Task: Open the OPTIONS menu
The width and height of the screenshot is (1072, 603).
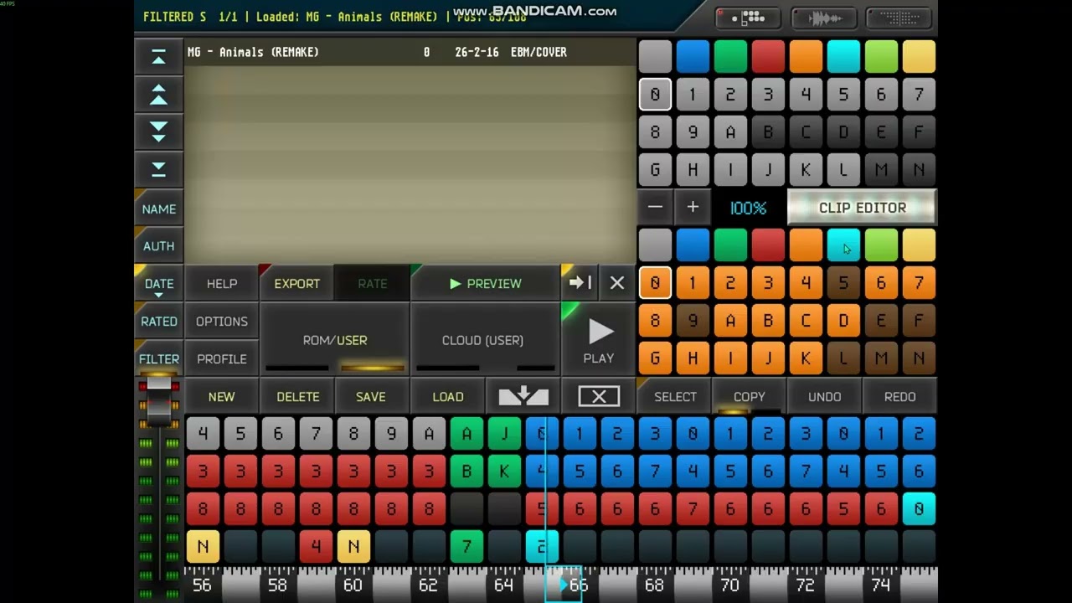Action: coord(221,321)
